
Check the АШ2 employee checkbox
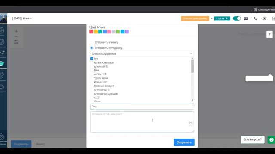pos(92,98)
